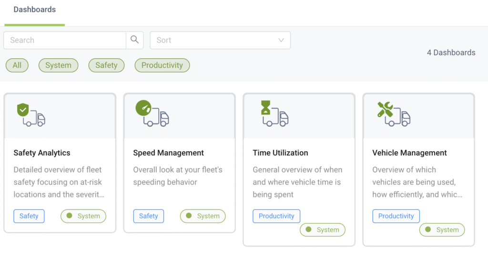Click the magnifying glass search icon
488x267 pixels.
tap(134, 40)
